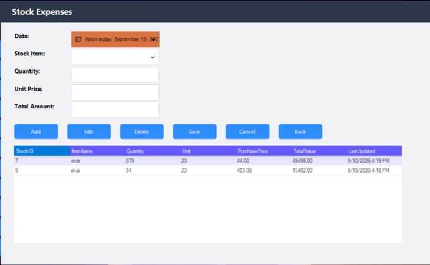Go back using the Back button
The height and width of the screenshot is (265, 430).
tap(300, 131)
